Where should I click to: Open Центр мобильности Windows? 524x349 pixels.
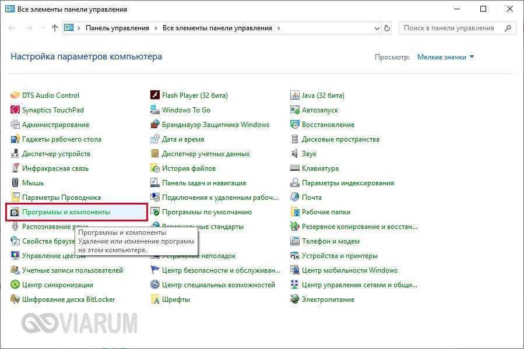click(350, 270)
